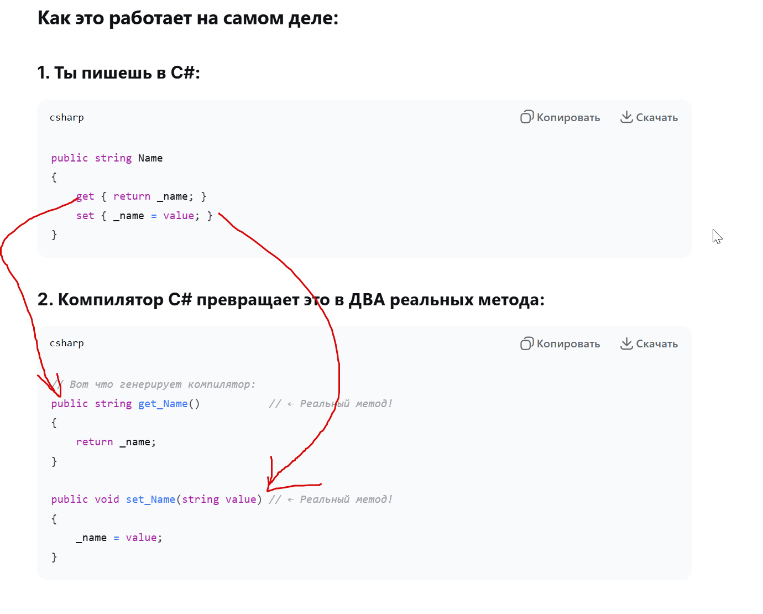Image resolution: width=763 pixels, height=614 pixels.
Task: Click the heading 'Как это работает на самом деле:'
Action: tap(187, 18)
